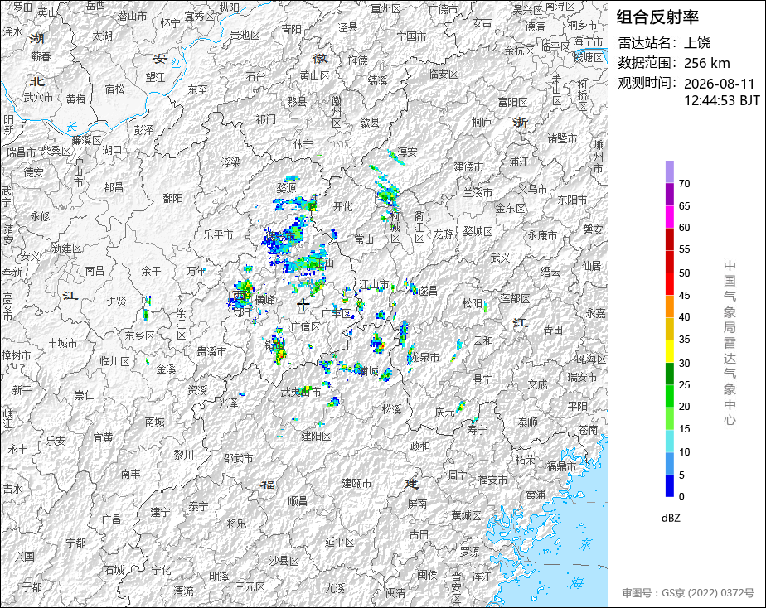Click the legend value label 45
The image size is (766, 608).
click(684, 295)
